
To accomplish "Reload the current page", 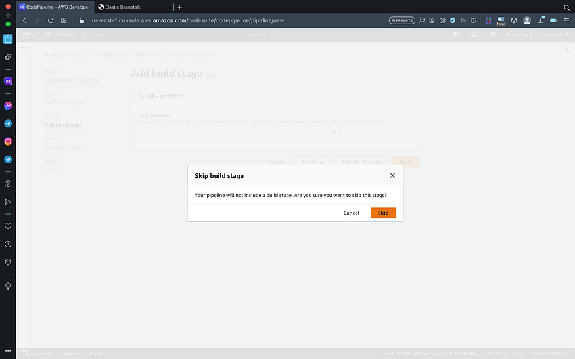I will [x=51, y=20].
